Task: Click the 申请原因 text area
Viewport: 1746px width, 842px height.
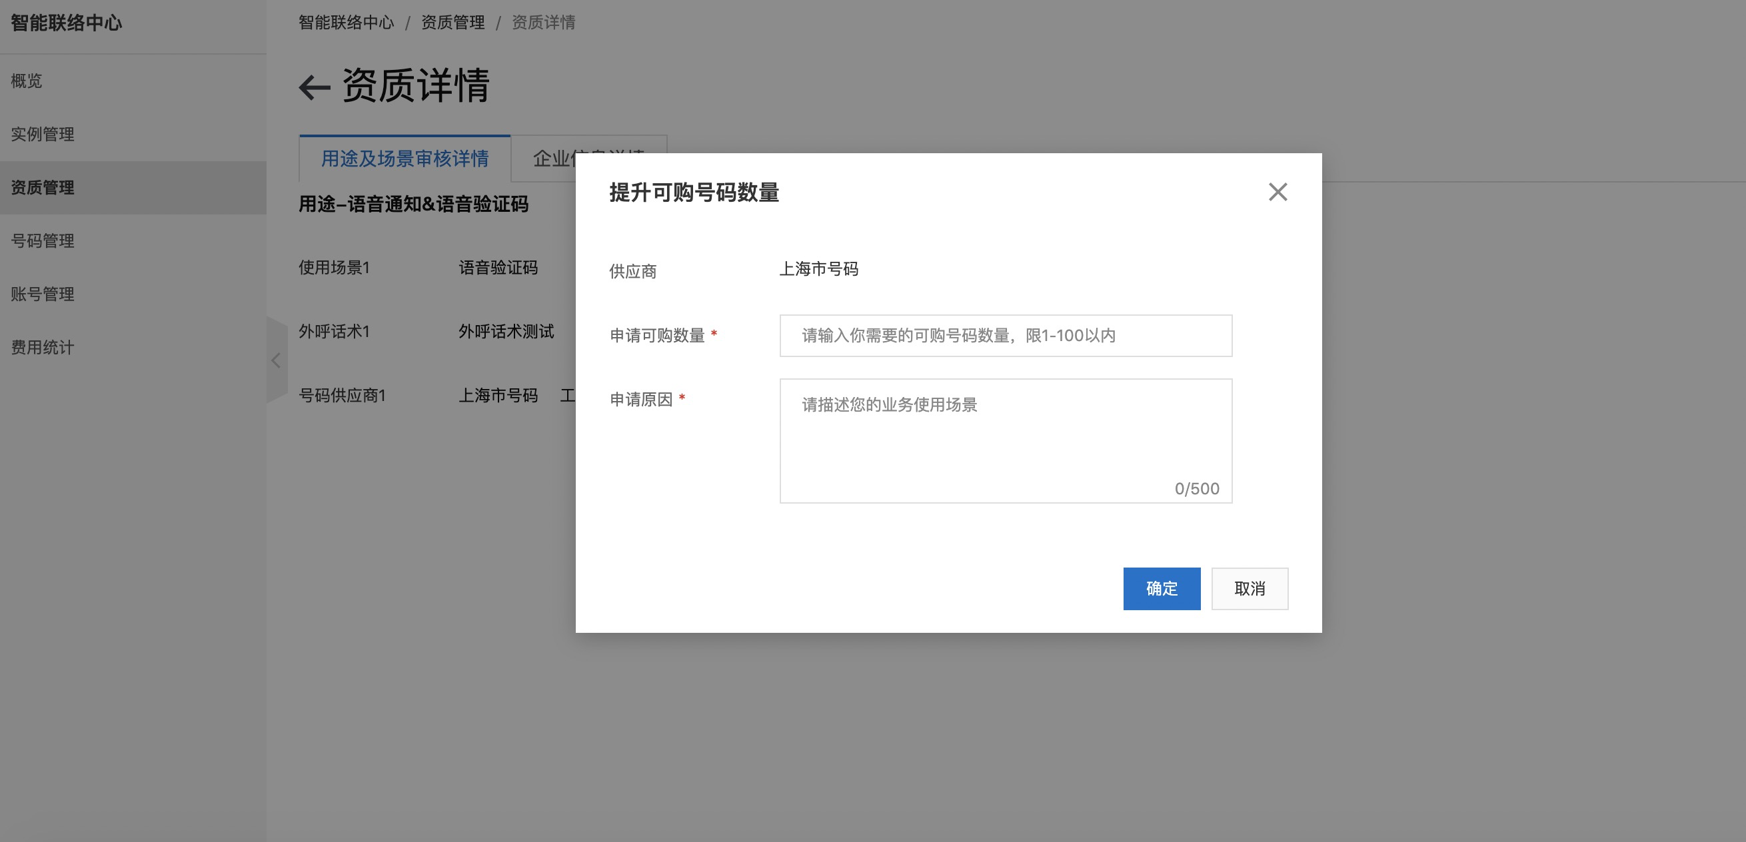Action: pyautogui.click(x=1005, y=440)
